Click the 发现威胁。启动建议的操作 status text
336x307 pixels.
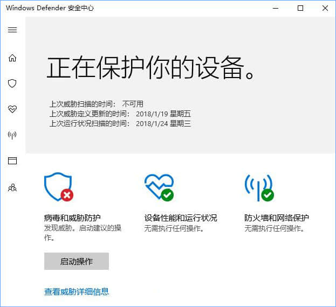(x=83, y=233)
